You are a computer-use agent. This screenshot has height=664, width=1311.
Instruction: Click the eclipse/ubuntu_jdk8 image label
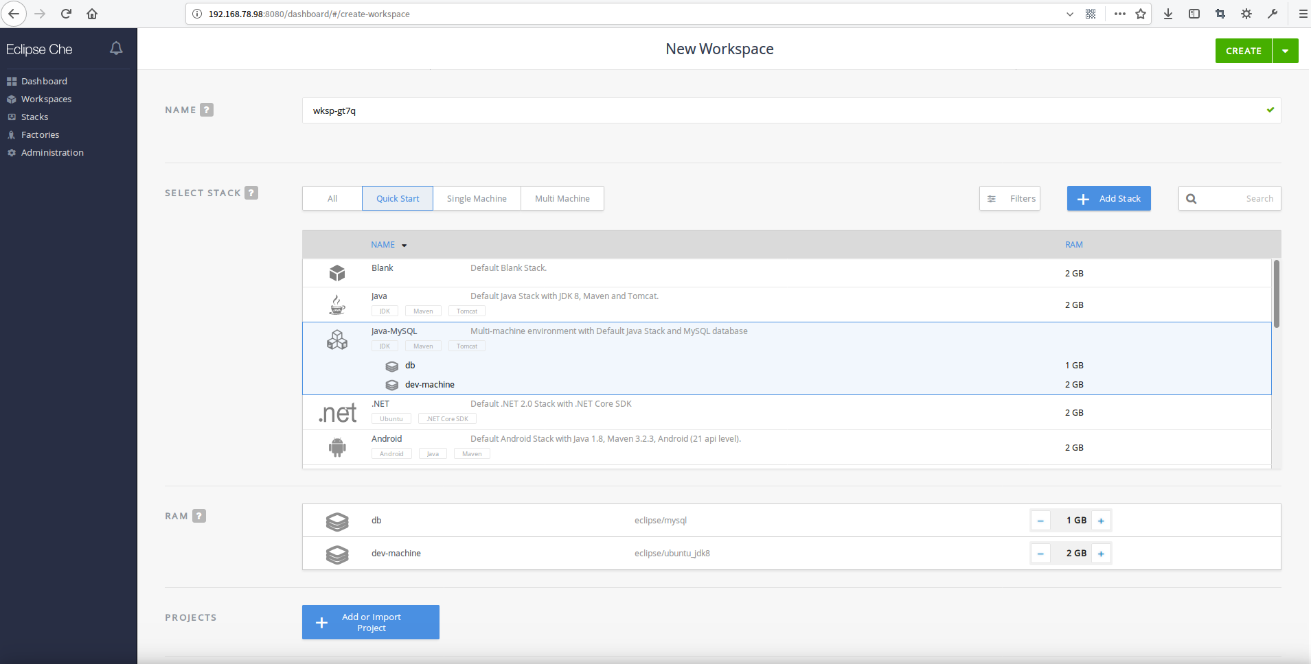coord(672,554)
